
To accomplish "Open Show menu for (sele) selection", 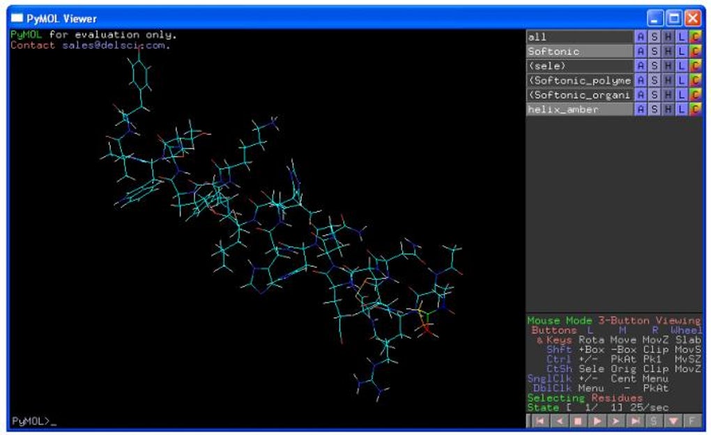I will coord(654,65).
